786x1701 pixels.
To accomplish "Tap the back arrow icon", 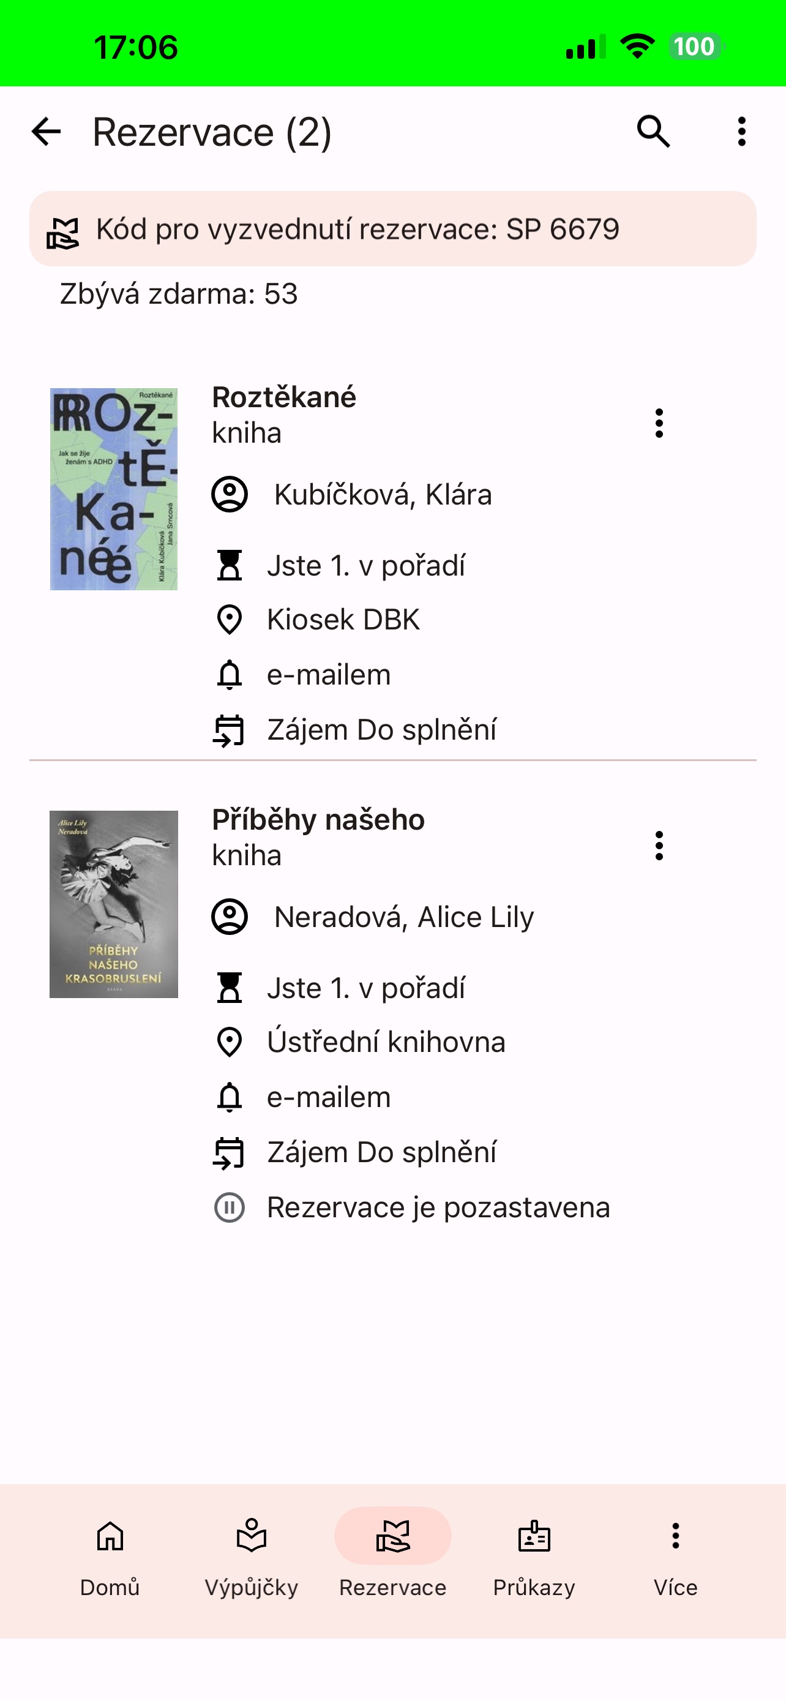I will 46,132.
